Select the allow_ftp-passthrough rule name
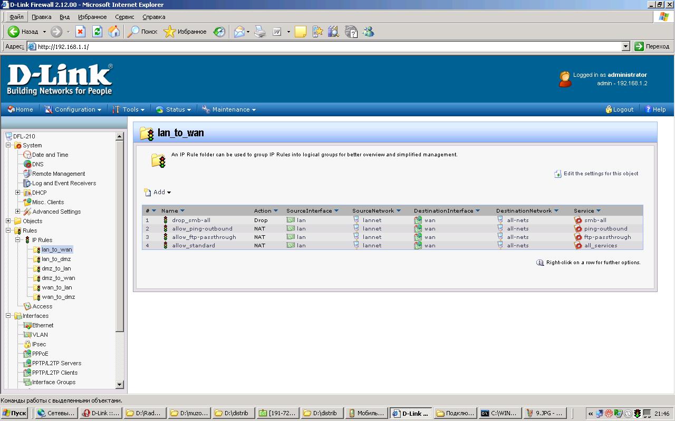 coord(204,237)
